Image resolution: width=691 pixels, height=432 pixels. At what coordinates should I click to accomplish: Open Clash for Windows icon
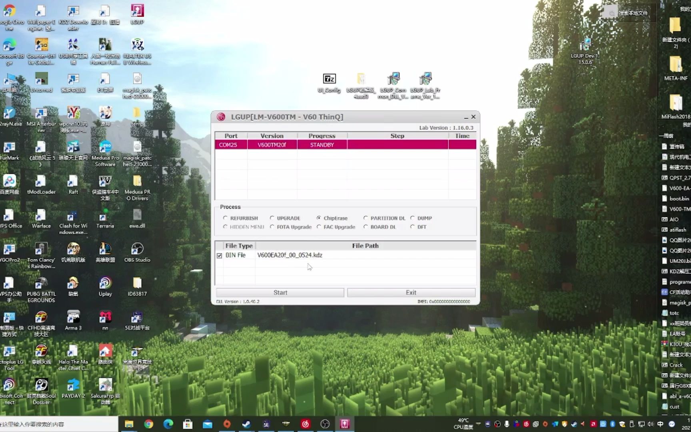(x=73, y=222)
